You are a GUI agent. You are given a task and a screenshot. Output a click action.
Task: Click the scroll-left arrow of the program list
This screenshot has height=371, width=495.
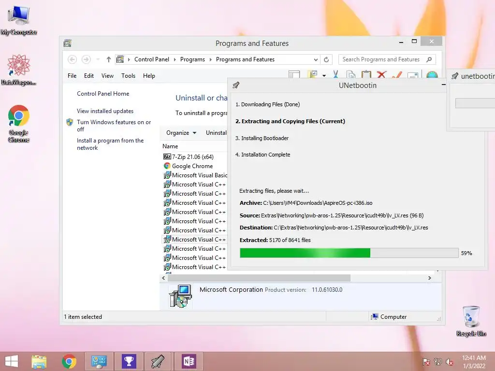163,278
